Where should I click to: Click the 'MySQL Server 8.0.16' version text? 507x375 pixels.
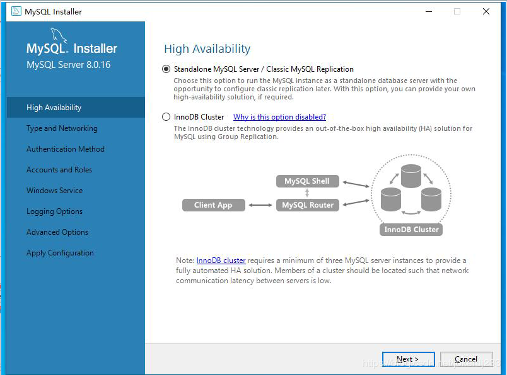69,65
